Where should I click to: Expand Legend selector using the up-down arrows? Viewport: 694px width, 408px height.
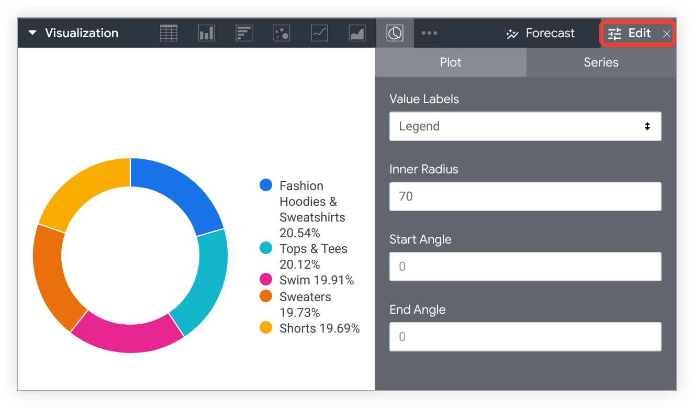click(647, 126)
